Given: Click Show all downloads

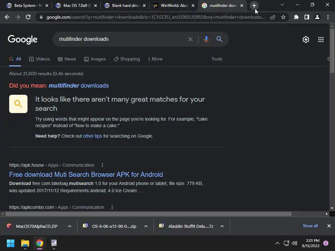Looking at the screenshot, I should (x=310, y=226).
